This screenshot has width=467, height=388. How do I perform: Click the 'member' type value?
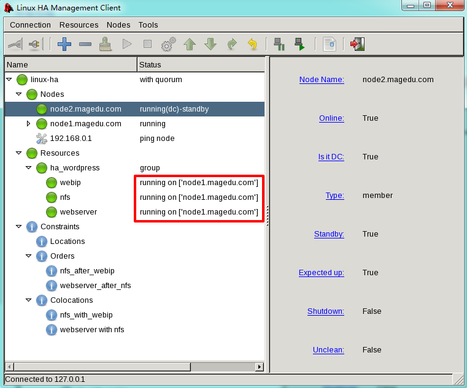pos(377,196)
